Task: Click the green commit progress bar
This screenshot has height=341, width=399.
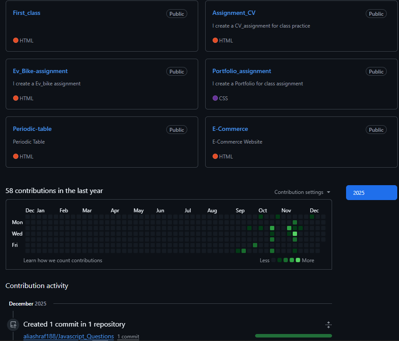Action: point(293,336)
